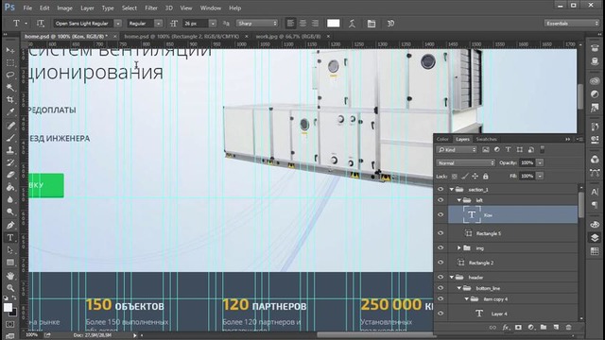The height and width of the screenshot is (340, 605).
Task: Toggle text orientation in options bar
Action: pyautogui.click(x=41, y=24)
